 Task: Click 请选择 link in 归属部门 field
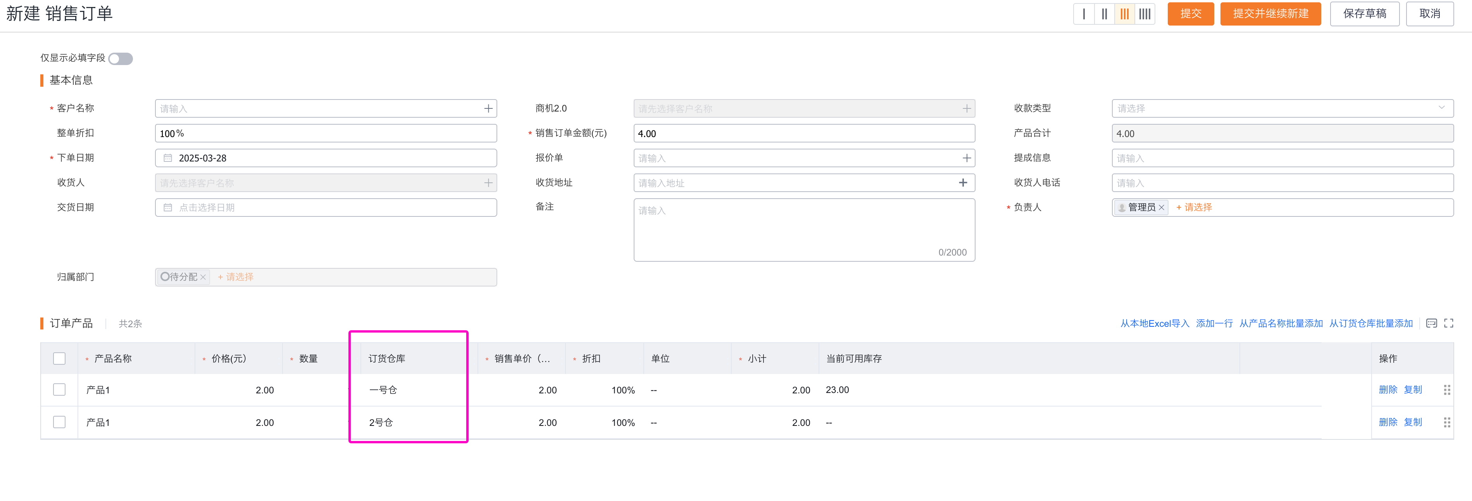[235, 277]
